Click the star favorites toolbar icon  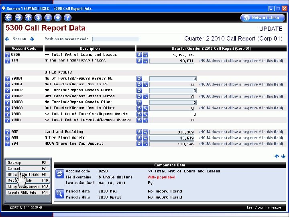click(58, 18)
